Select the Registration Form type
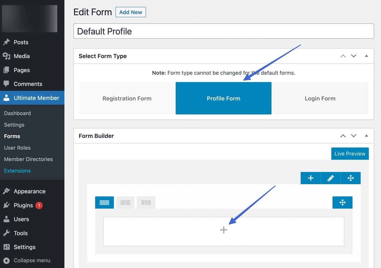 127,98
